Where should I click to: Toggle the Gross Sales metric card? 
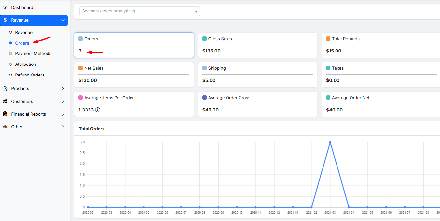257,45
